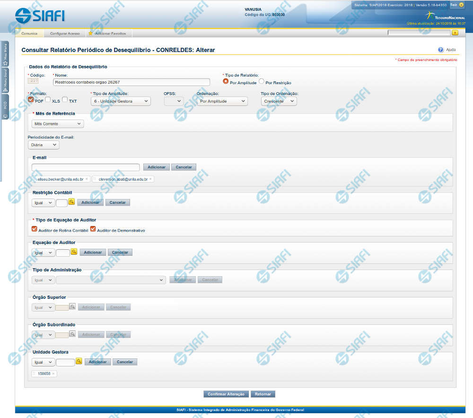Click the SIAFI logo
473x418 pixels.
pos(40,15)
